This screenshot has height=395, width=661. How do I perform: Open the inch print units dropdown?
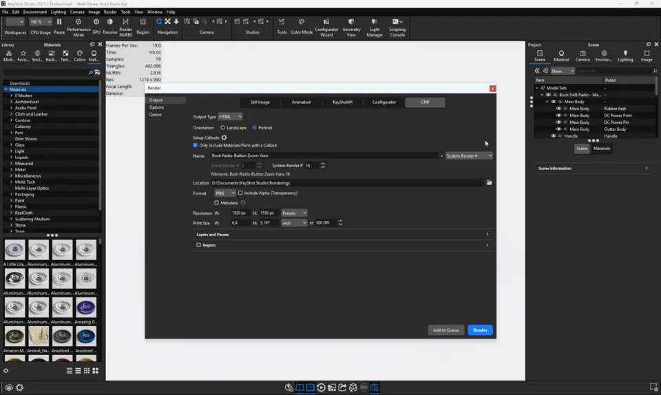(294, 223)
